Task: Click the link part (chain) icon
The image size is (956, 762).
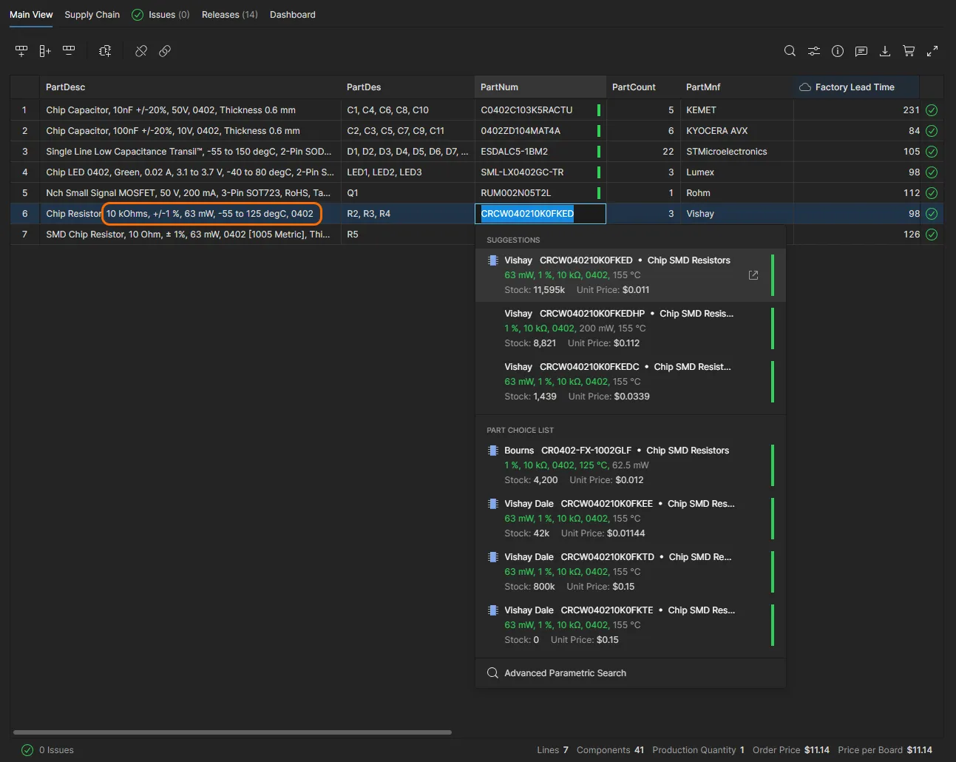Action: tap(165, 51)
